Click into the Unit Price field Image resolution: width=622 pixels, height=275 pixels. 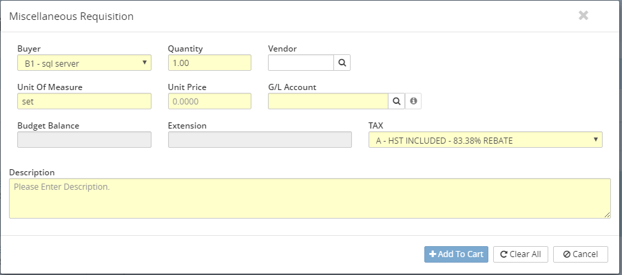click(x=209, y=101)
